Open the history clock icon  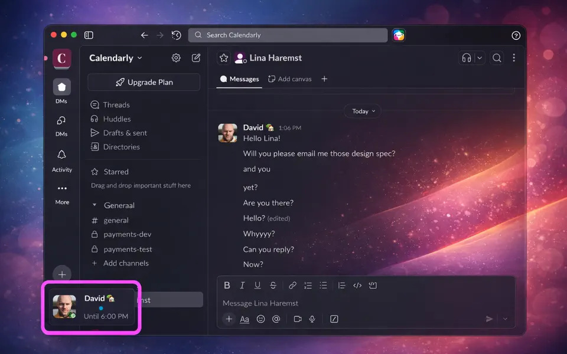point(176,35)
